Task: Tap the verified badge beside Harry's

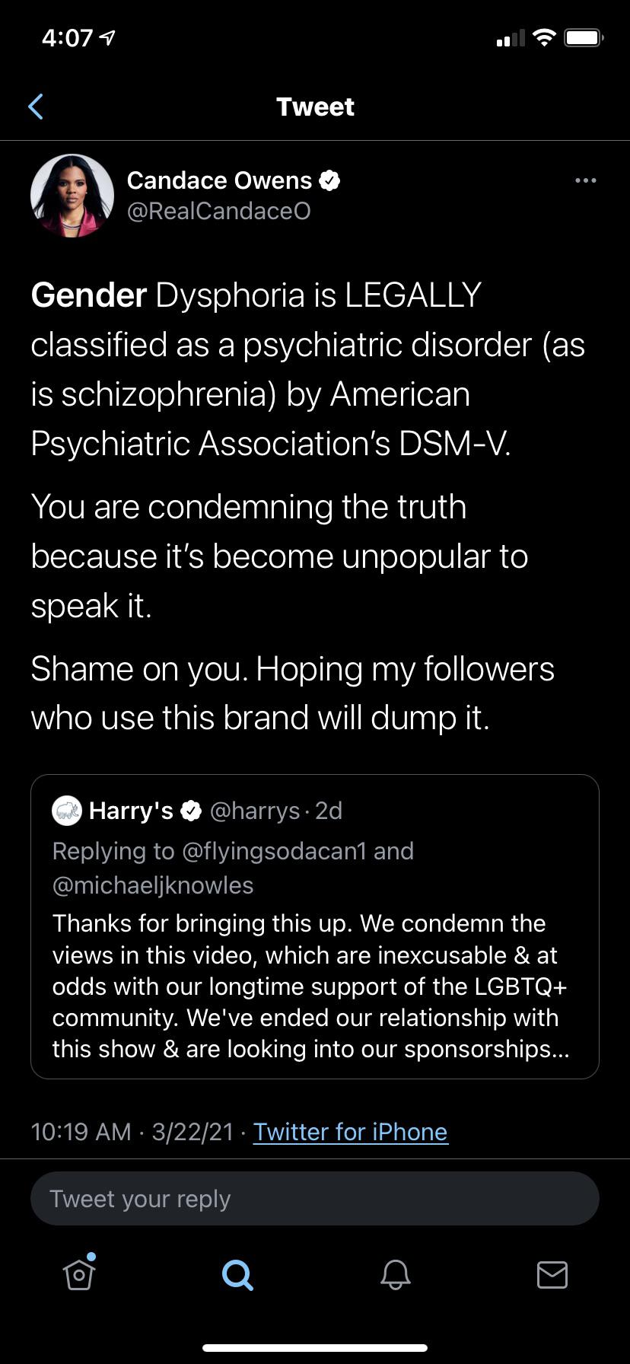Action: [190, 811]
